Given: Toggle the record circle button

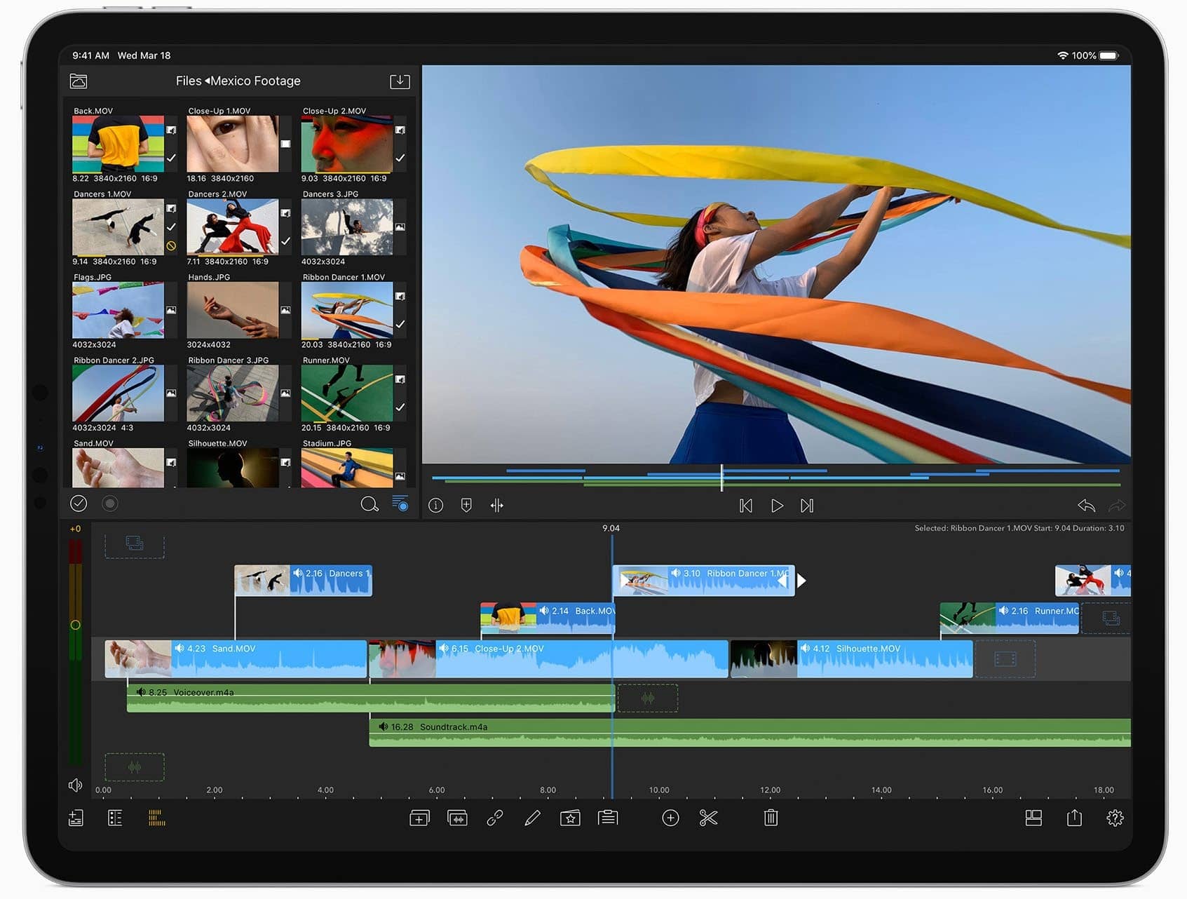Looking at the screenshot, I should (x=110, y=503).
